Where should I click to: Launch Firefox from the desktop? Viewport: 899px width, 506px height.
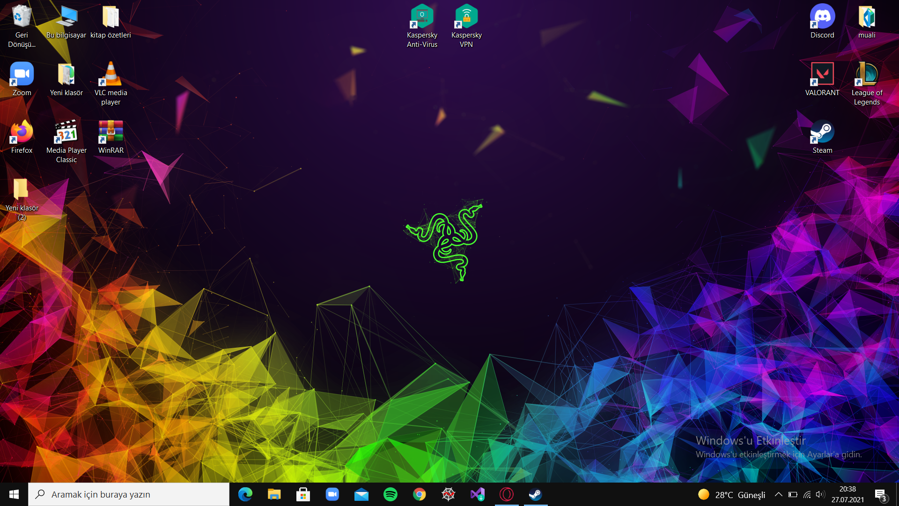21,132
